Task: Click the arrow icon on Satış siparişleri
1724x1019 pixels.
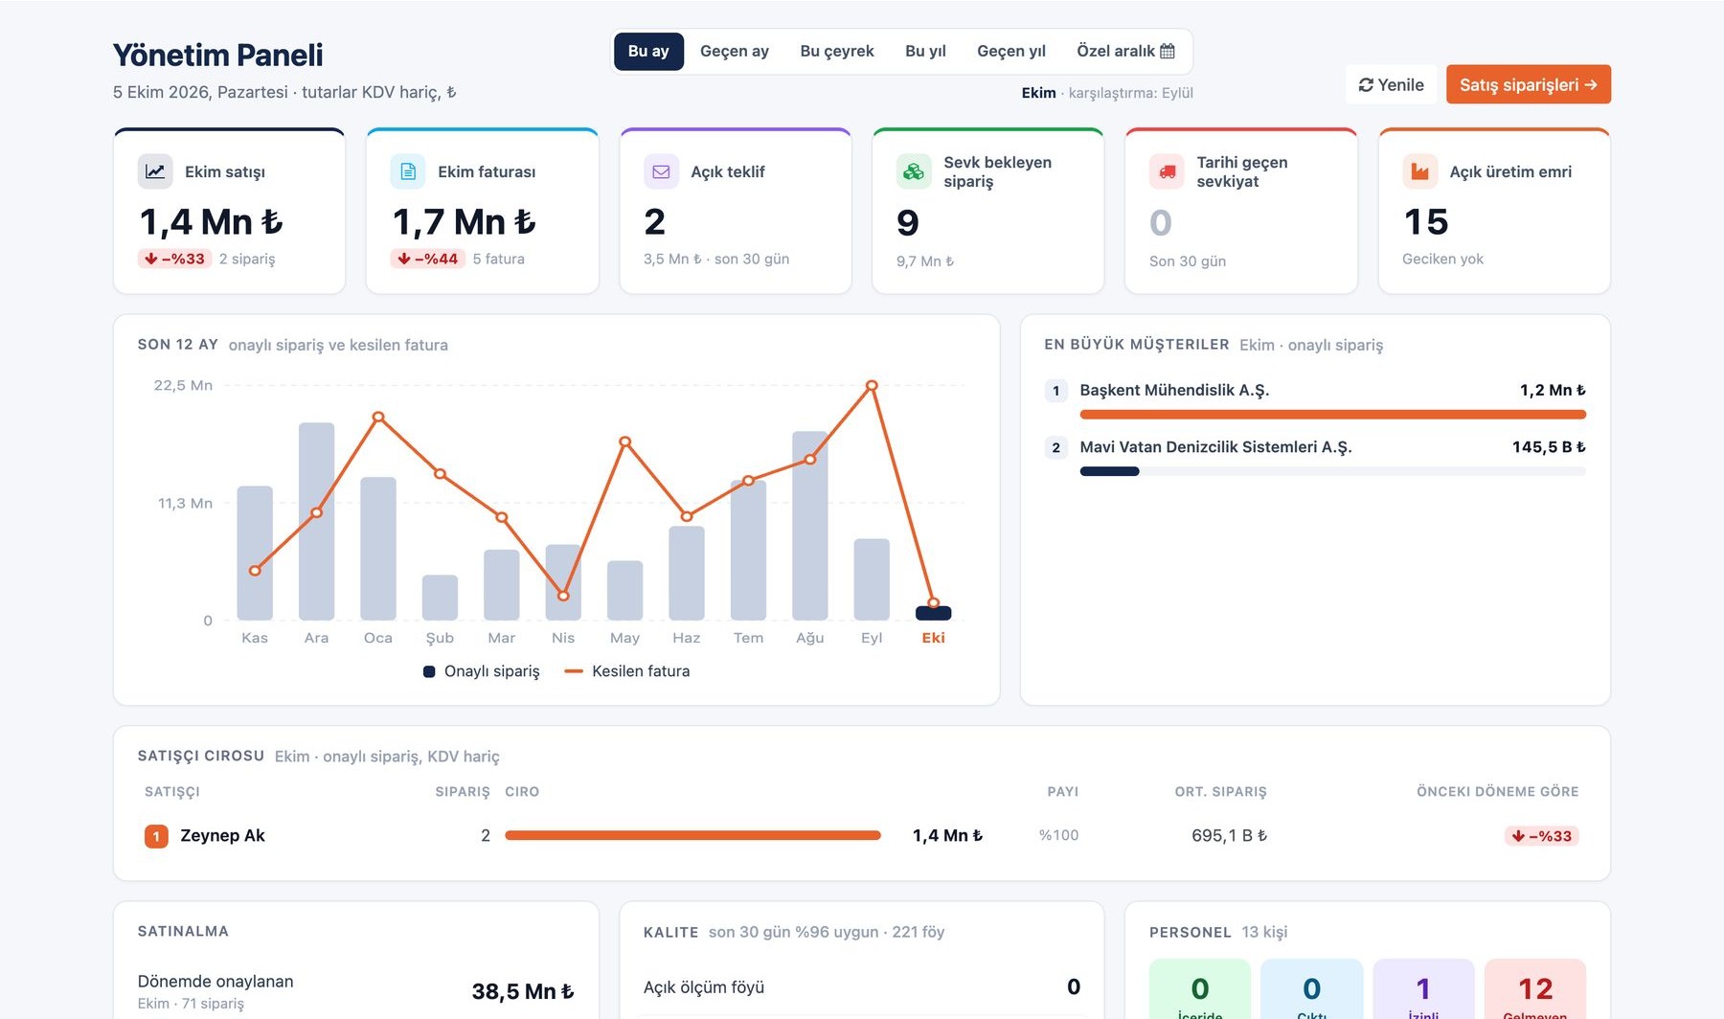Action: click(x=1591, y=85)
